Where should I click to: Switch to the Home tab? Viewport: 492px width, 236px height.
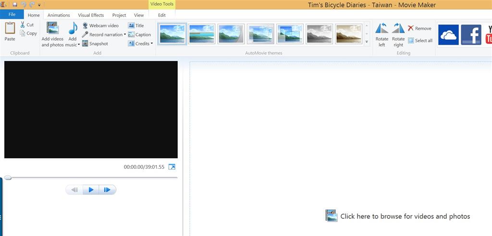click(34, 15)
